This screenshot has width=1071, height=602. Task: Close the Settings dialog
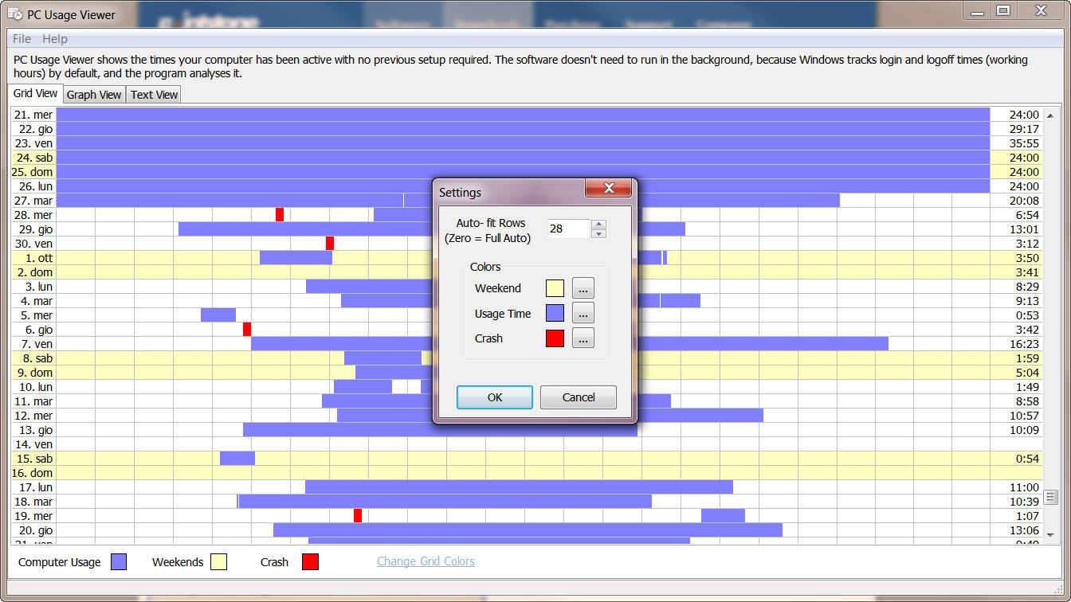click(x=608, y=188)
